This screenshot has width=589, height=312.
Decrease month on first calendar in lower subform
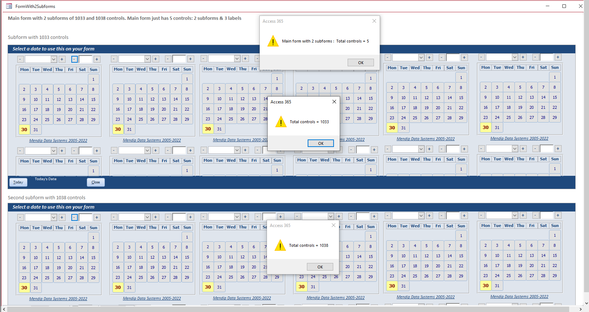(21, 217)
